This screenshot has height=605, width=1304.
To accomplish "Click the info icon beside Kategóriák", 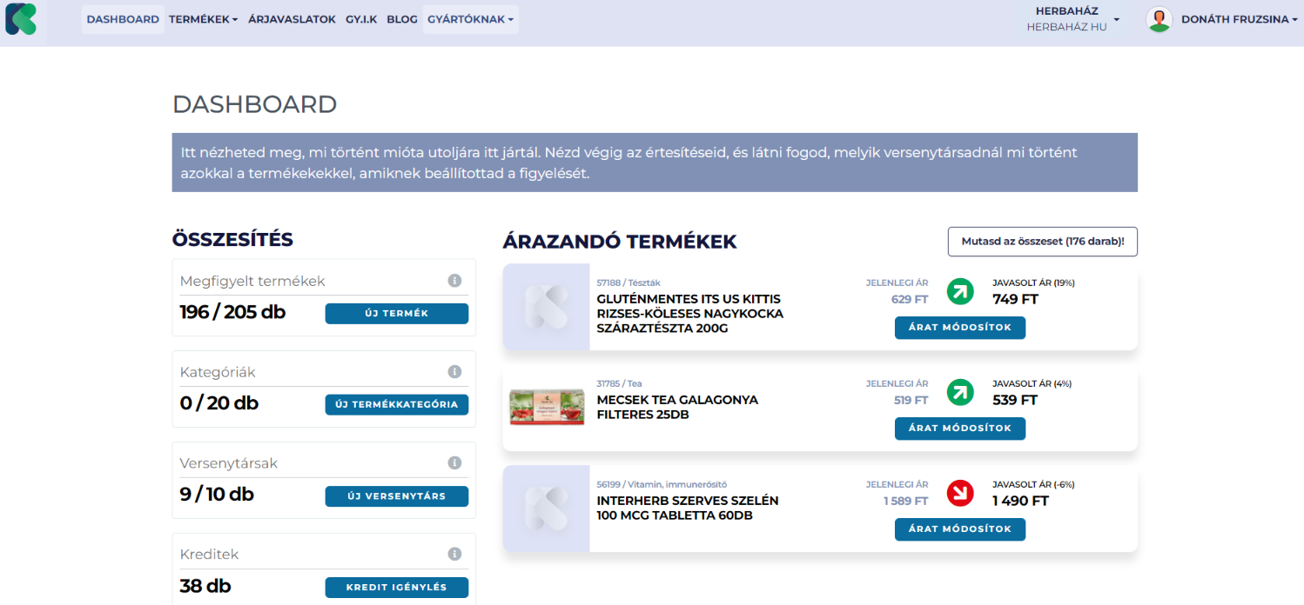I will (455, 371).
